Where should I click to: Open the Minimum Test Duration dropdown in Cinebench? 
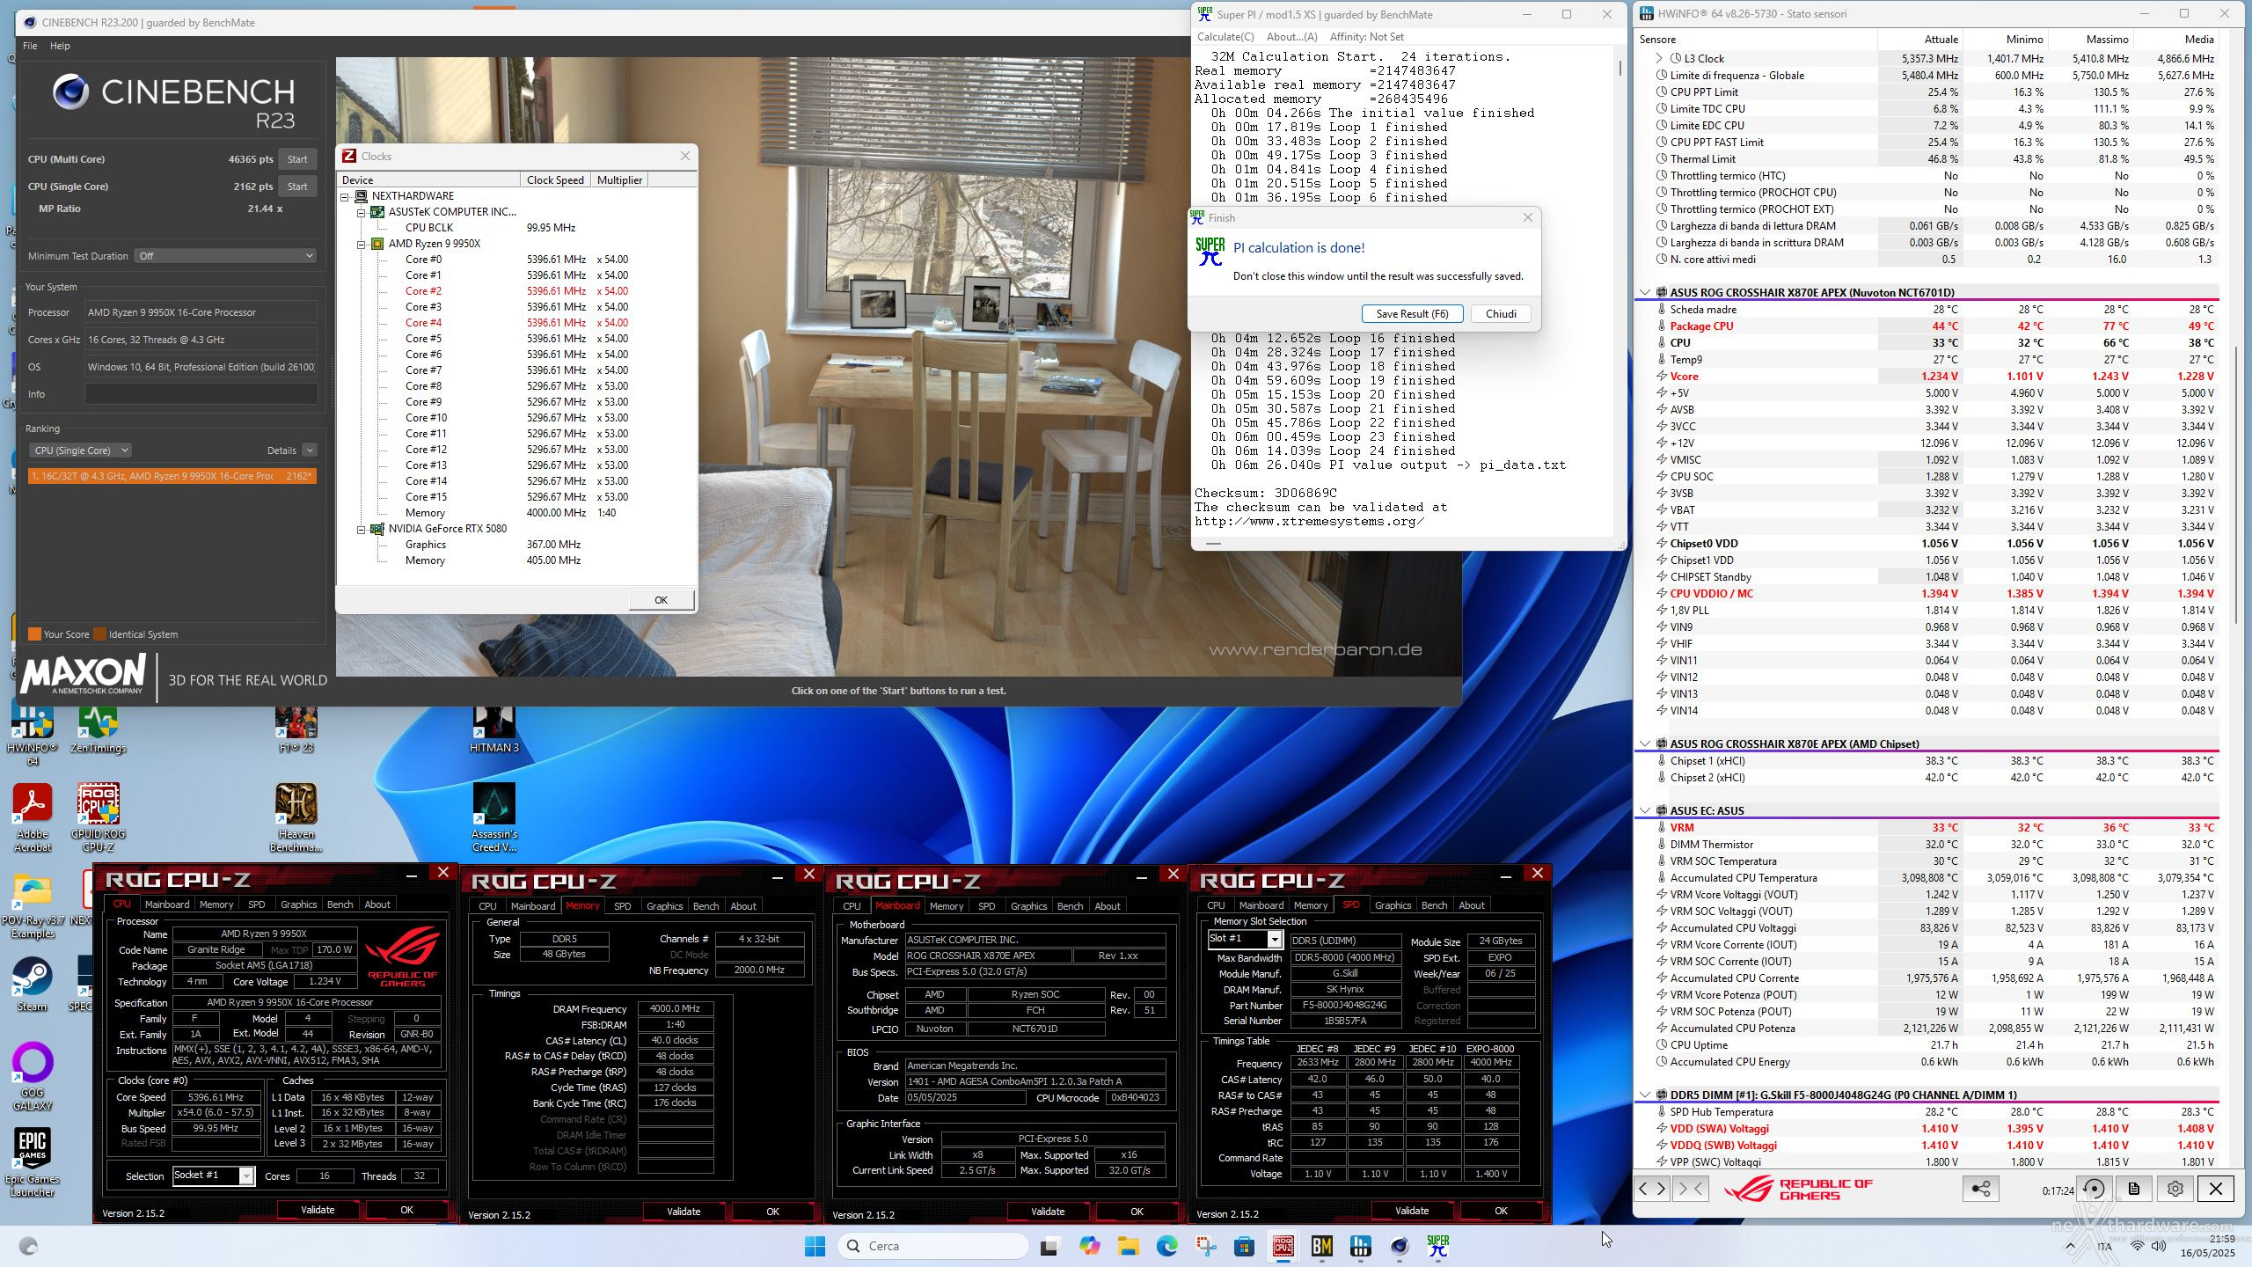coord(225,256)
